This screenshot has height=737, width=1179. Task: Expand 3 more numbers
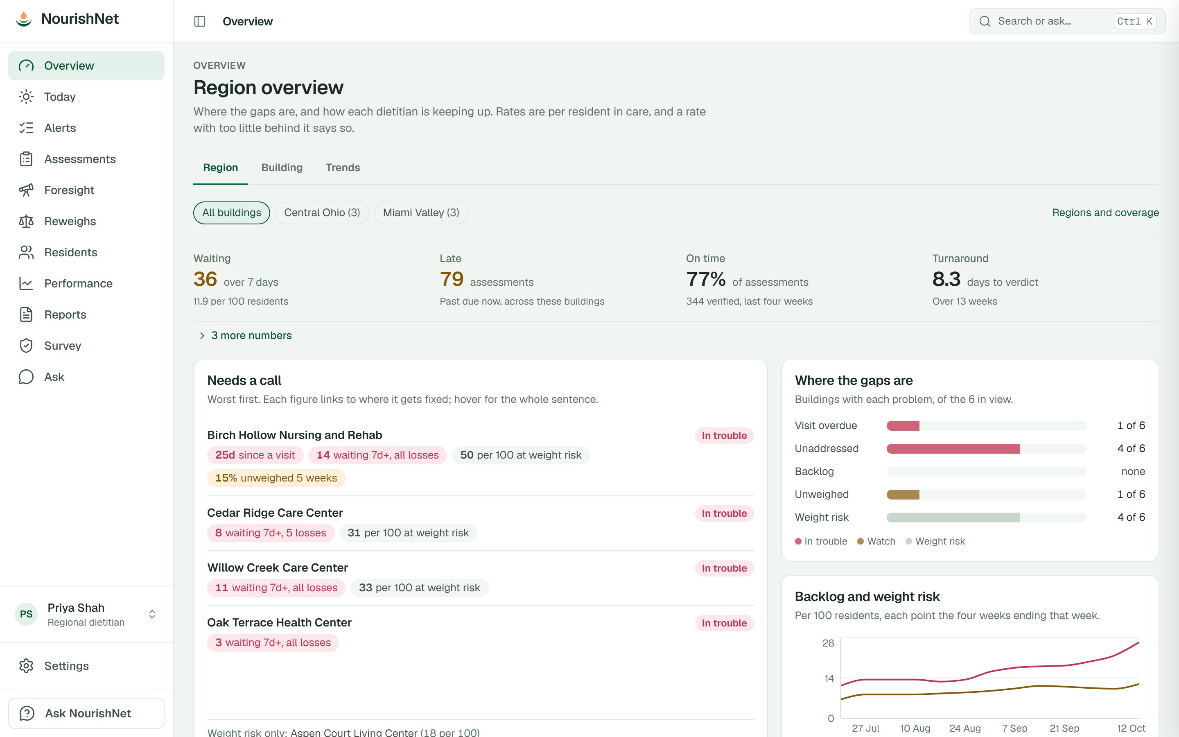[246, 335]
